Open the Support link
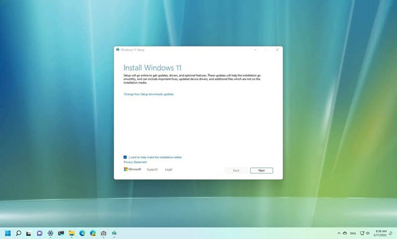Image resolution: width=397 pixels, height=239 pixels. coord(152,170)
